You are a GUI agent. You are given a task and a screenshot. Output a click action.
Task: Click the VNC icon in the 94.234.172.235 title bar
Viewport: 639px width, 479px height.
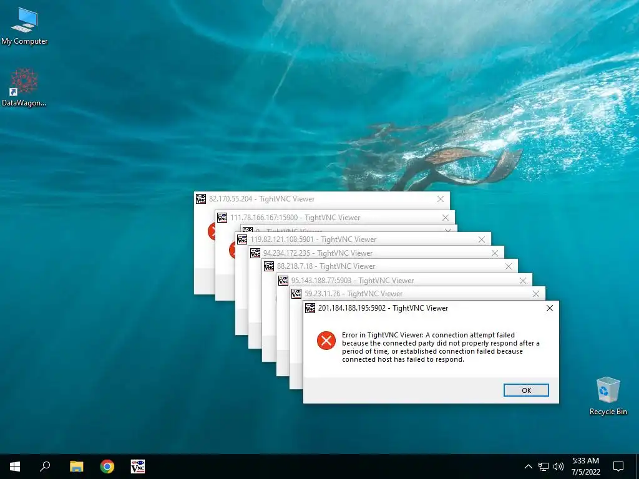coord(255,253)
